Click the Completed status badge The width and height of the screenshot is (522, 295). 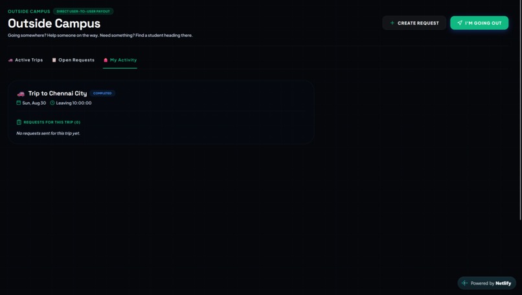point(102,93)
